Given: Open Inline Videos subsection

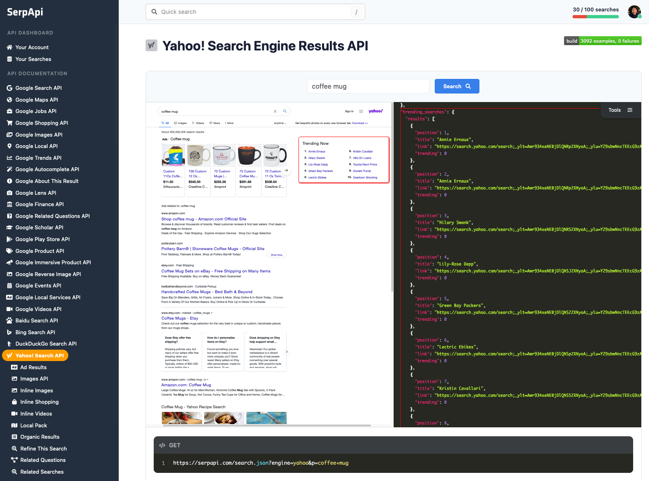Looking at the screenshot, I should (36, 414).
